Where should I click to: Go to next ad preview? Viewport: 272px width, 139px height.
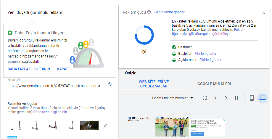(226, 98)
